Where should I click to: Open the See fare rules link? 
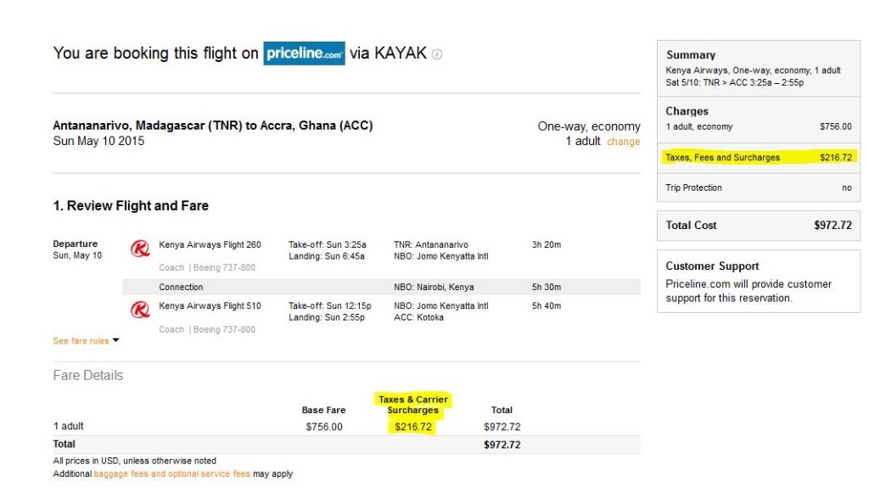pyautogui.click(x=81, y=341)
